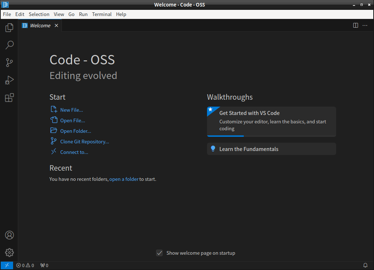Screen dimensions: 374x270
Task: Click the remote window indicator in status bar
Action: click(x=7, y=265)
